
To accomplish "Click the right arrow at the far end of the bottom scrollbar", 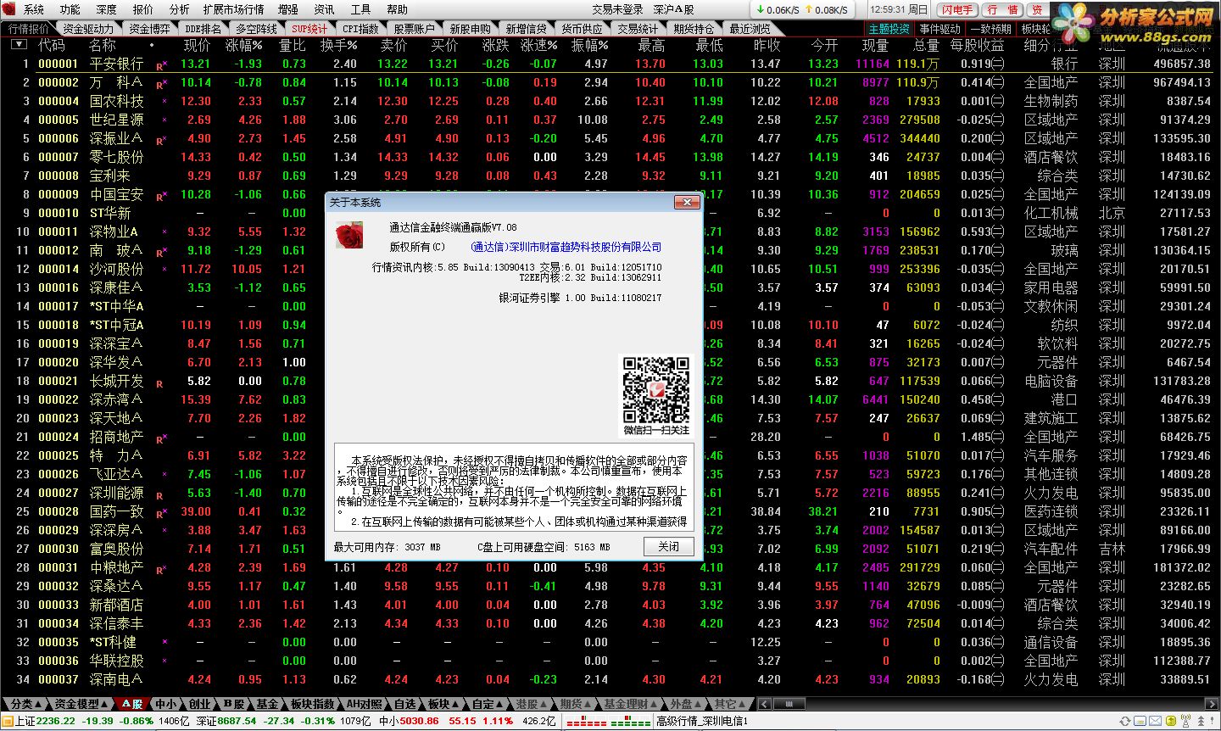I will click(x=1212, y=703).
